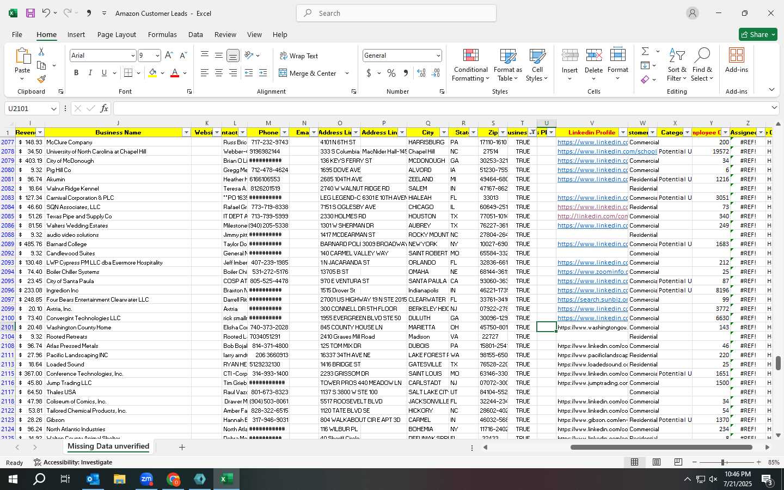Click the Undo arrow icon
The height and width of the screenshot is (490, 784).
[46, 13]
